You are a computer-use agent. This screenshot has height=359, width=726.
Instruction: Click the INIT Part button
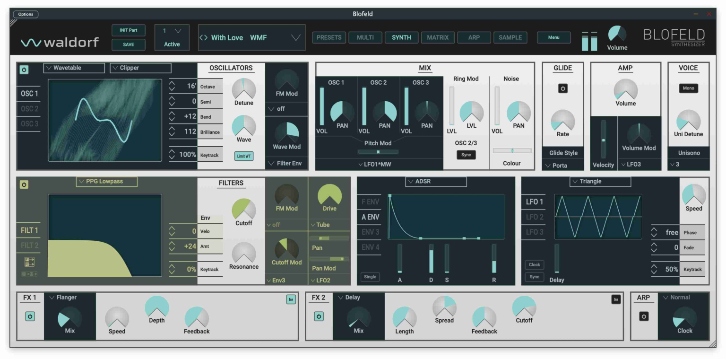[128, 31]
